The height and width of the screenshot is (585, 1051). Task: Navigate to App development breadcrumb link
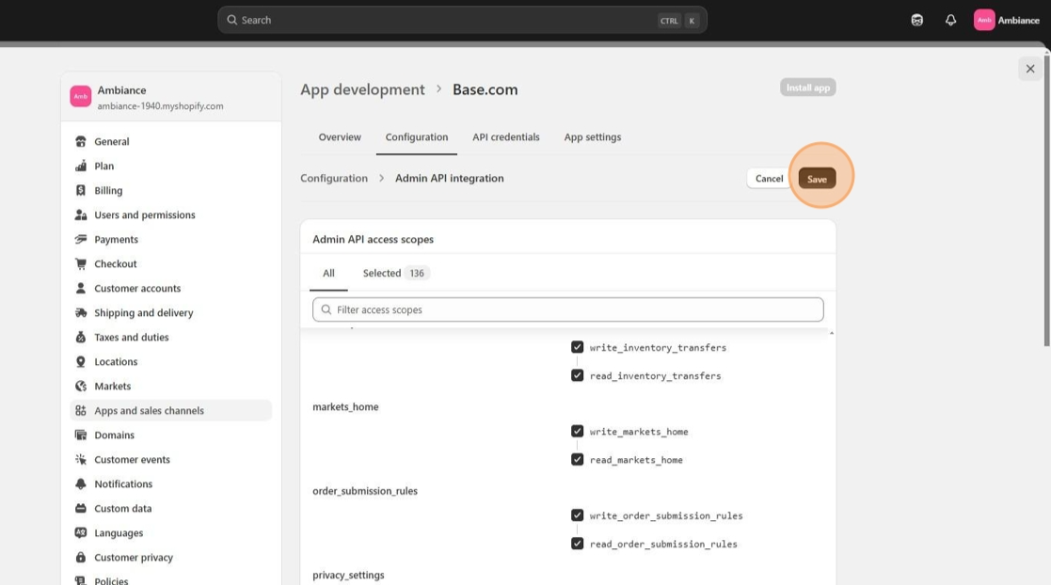362,89
